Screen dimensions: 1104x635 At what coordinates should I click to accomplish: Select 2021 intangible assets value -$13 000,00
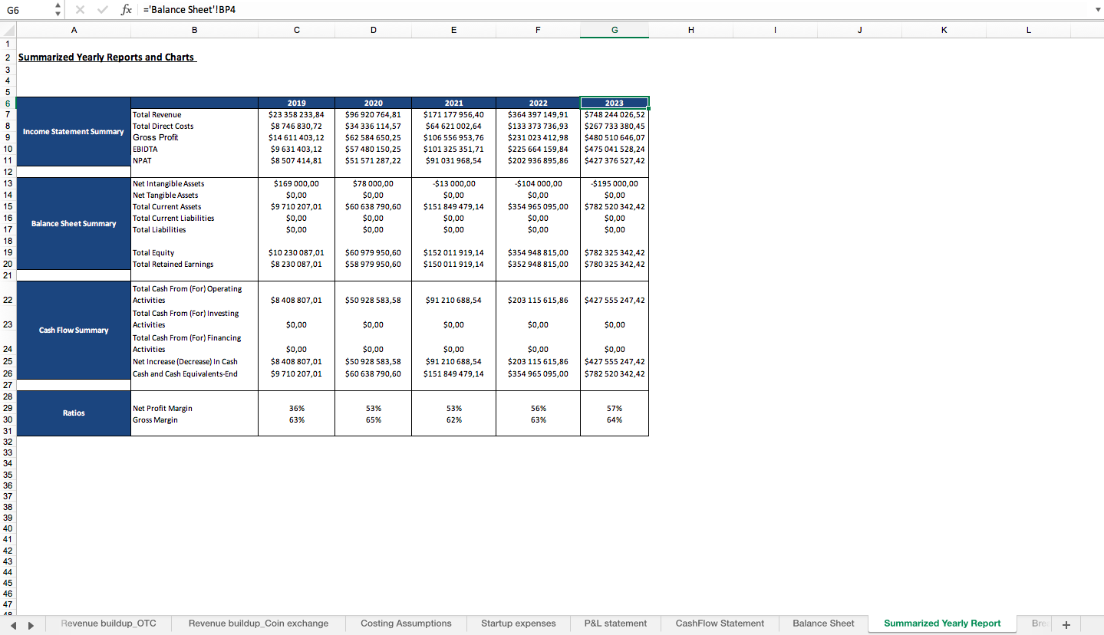click(x=453, y=183)
